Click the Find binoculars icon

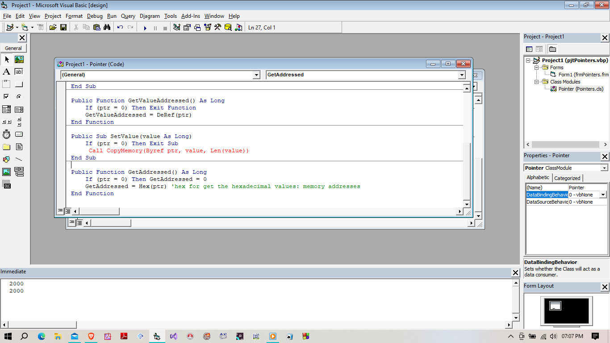tap(107, 27)
